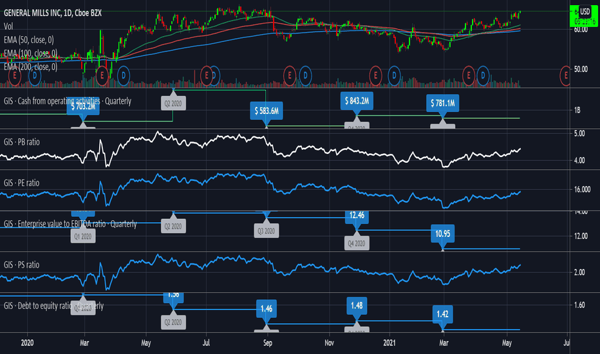This screenshot has height=354, width=600.
Task: Click the 1.42 debt to equity label
Action: (443, 314)
